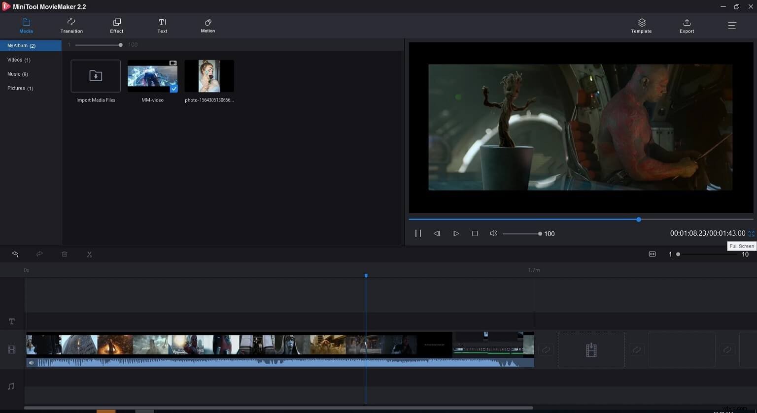This screenshot has height=413, width=757.
Task: Delete selection using the trash icon
Action: (64, 254)
